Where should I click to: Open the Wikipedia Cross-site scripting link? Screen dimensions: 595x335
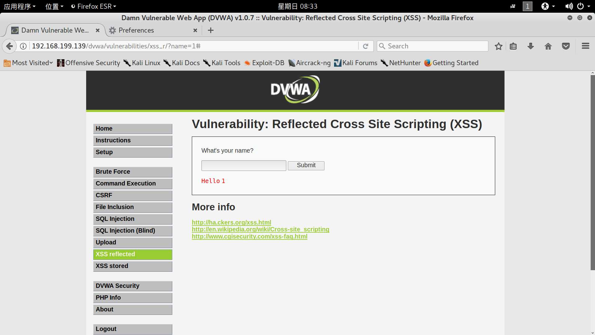(x=261, y=229)
